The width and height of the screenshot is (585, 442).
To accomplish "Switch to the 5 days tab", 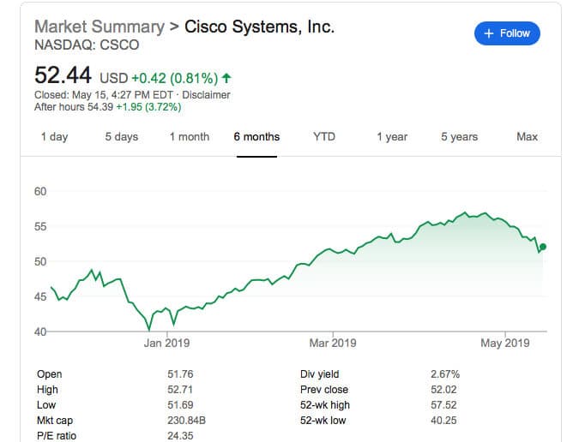I will [x=122, y=137].
